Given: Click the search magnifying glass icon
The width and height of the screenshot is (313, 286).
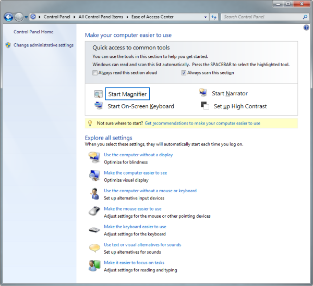Looking at the screenshot, I should click(305, 17).
